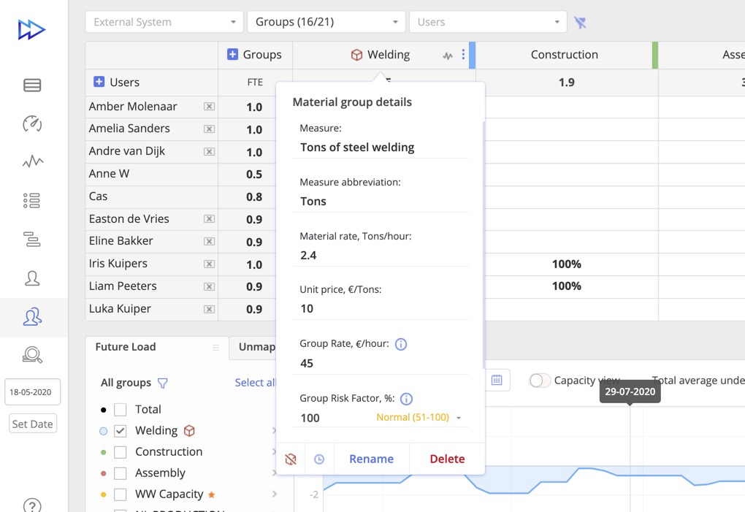This screenshot has height=512, width=745.
Task: Click the clear filters funnel icon
Action: pos(580,23)
